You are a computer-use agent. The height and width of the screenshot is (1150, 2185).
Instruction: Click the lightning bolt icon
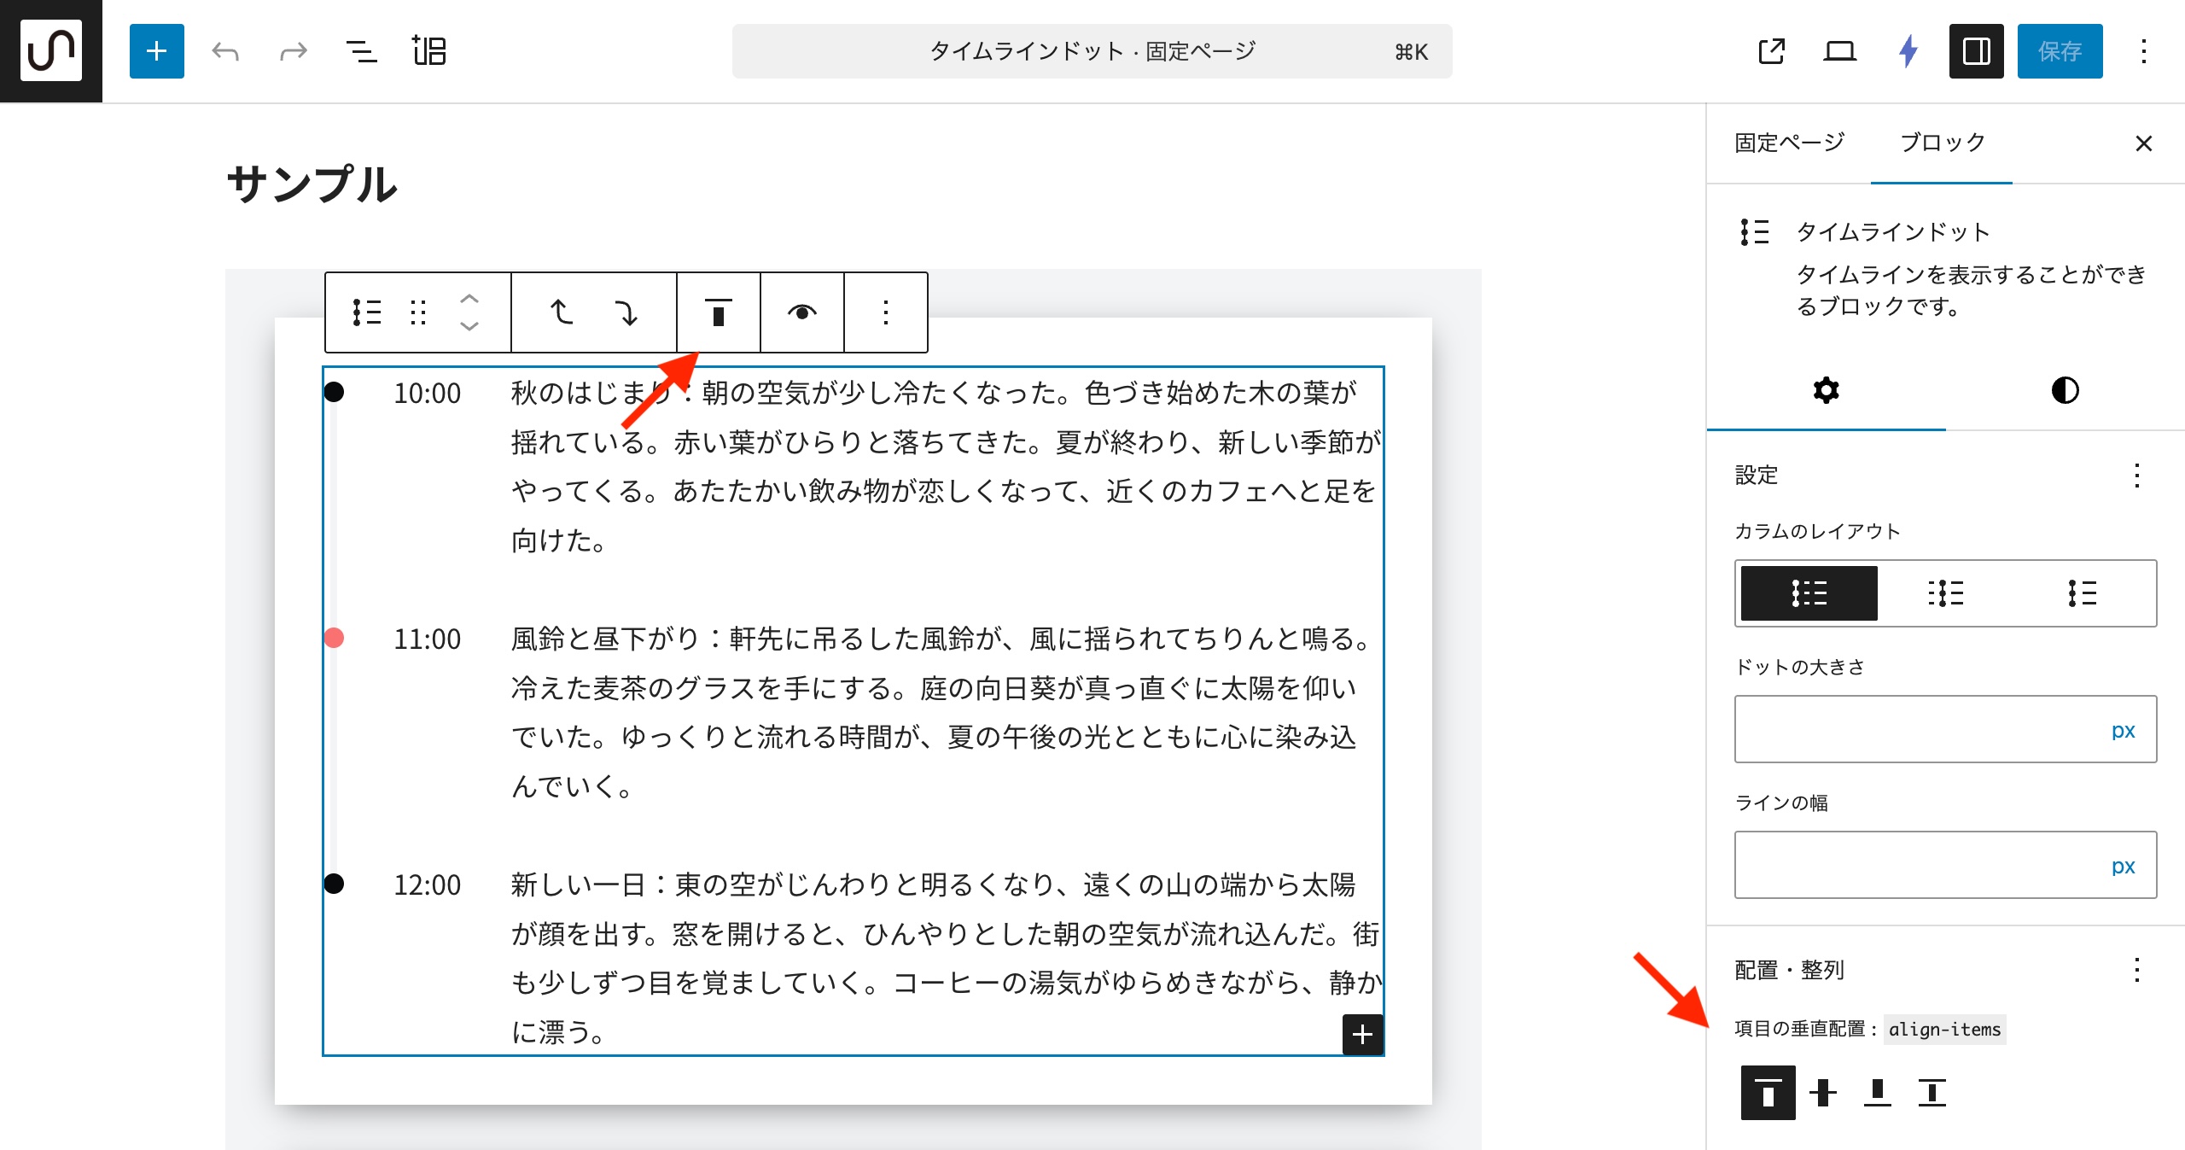tap(1908, 51)
